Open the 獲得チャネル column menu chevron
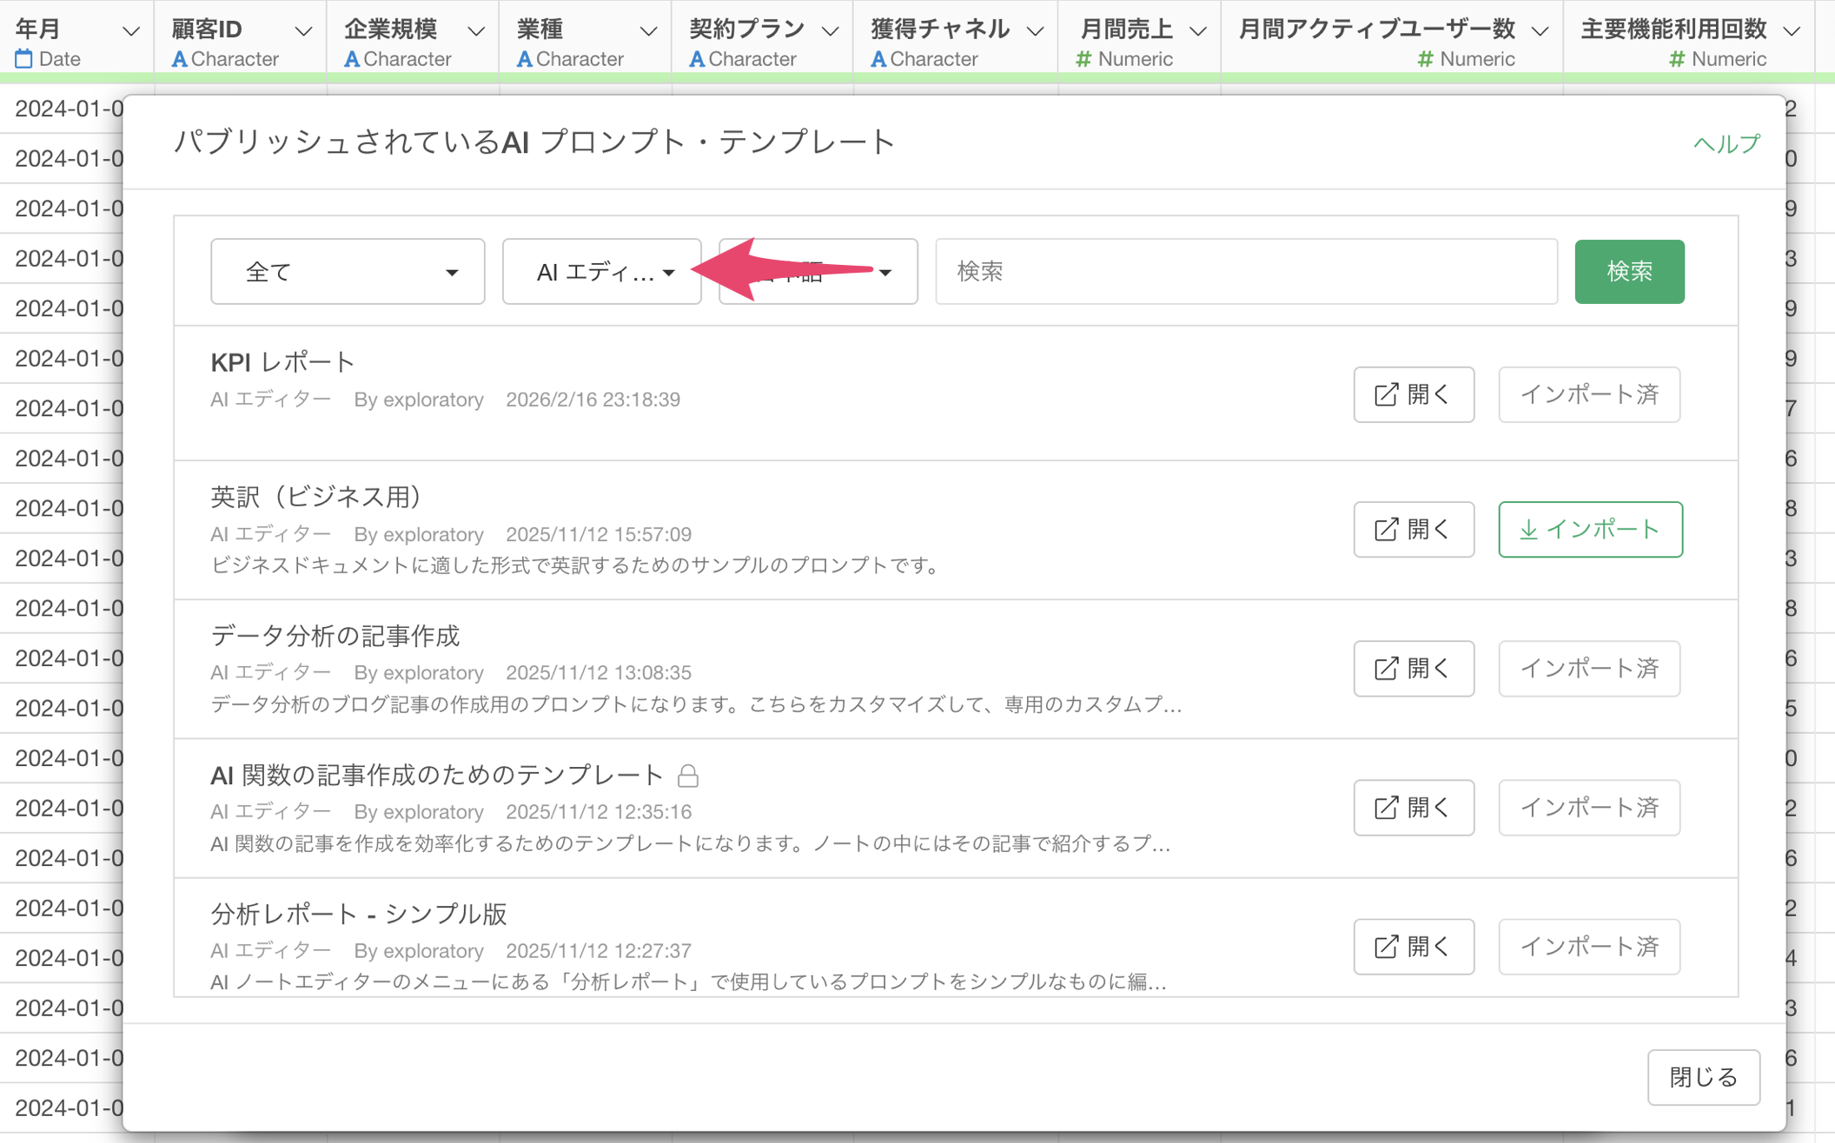This screenshot has width=1835, height=1143. 1035,31
